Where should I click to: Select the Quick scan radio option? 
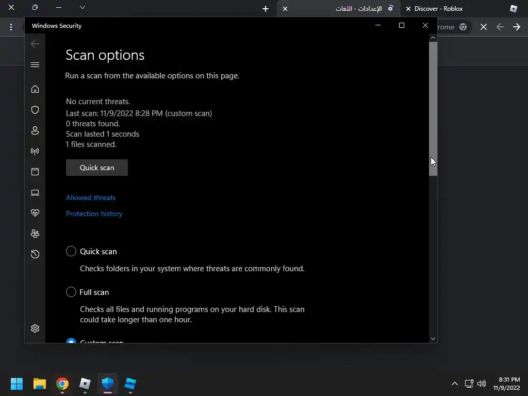point(71,251)
